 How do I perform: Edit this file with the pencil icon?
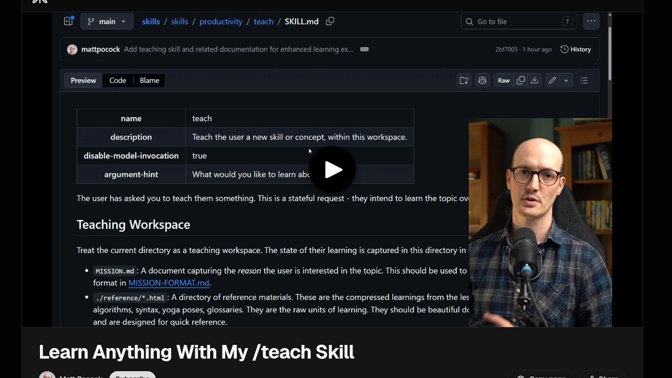pyautogui.click(x=552, y=80)
